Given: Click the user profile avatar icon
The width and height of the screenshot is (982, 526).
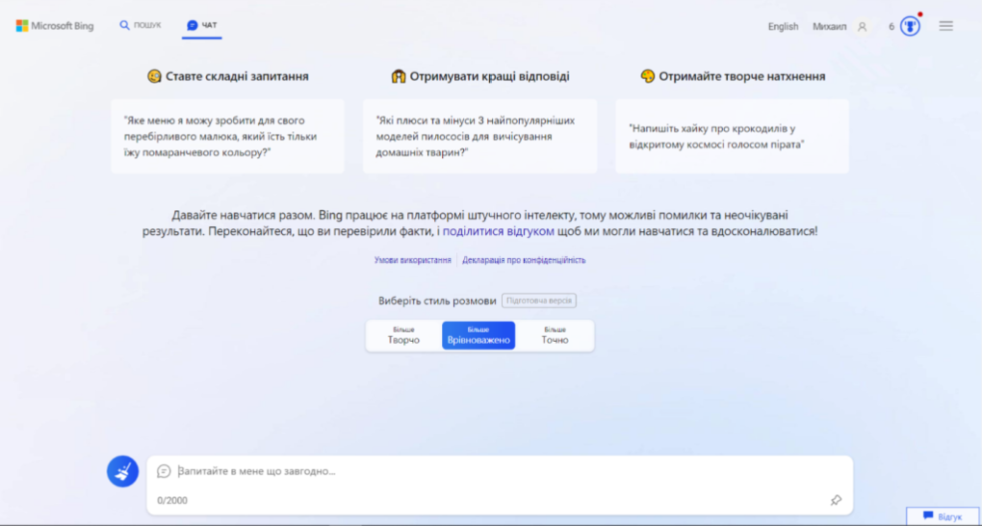Looking at the screenshot, I should point(863,27).
